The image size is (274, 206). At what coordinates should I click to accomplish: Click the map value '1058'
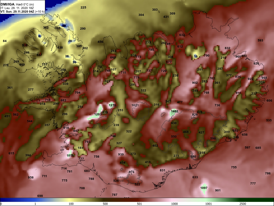[x=70, y=155]
